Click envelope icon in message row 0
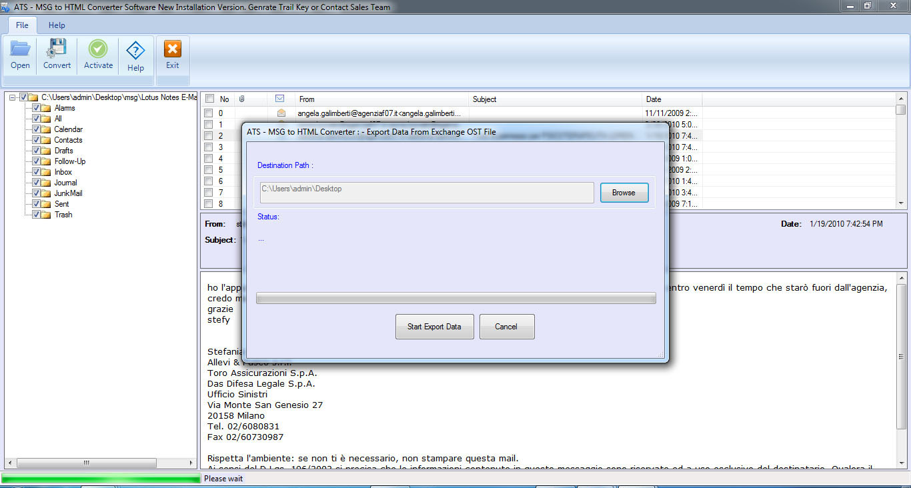This screenshot has height=488, width=911. click(x=281, y=113)
